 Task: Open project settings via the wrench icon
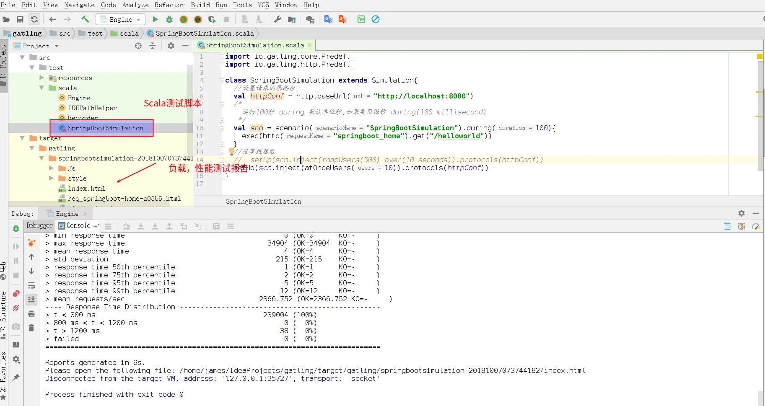coord(277,19)
